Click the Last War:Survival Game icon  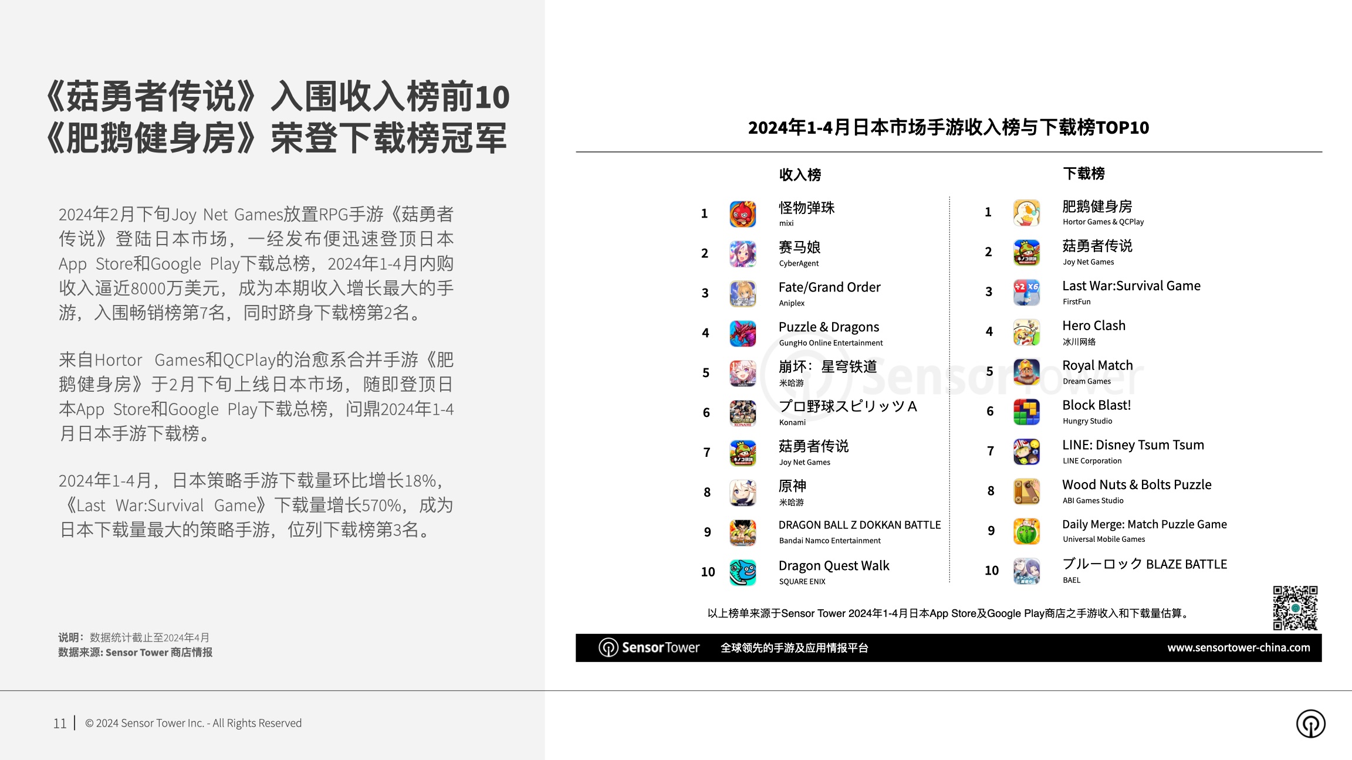click(x=1026, y=292)
